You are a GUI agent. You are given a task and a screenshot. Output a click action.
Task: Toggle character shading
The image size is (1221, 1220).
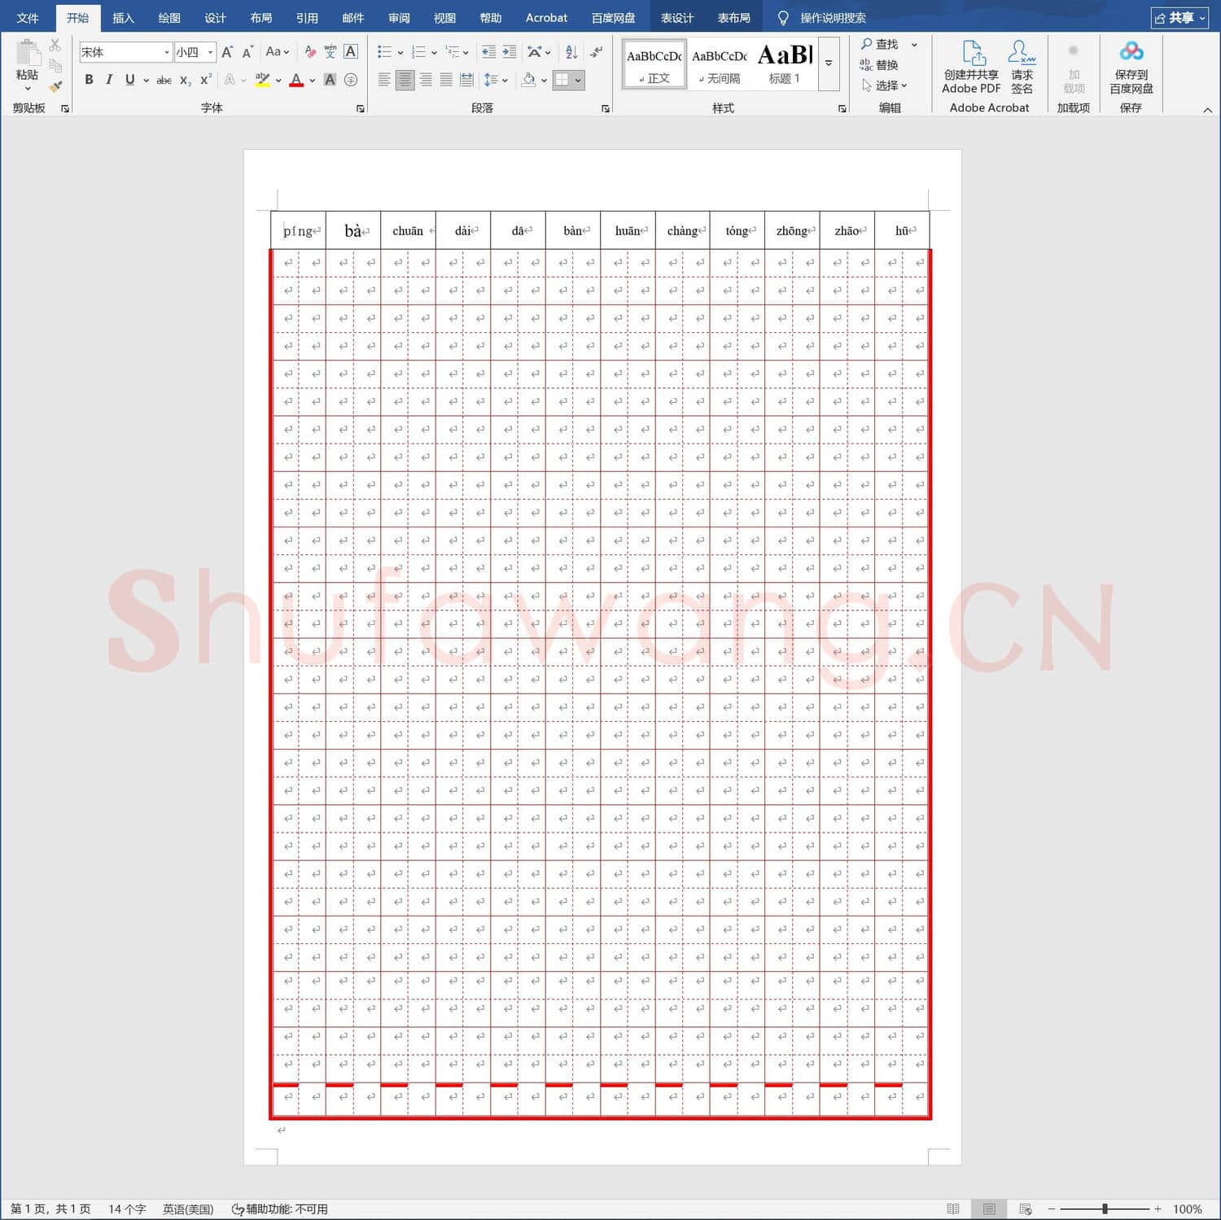point(330,80)
